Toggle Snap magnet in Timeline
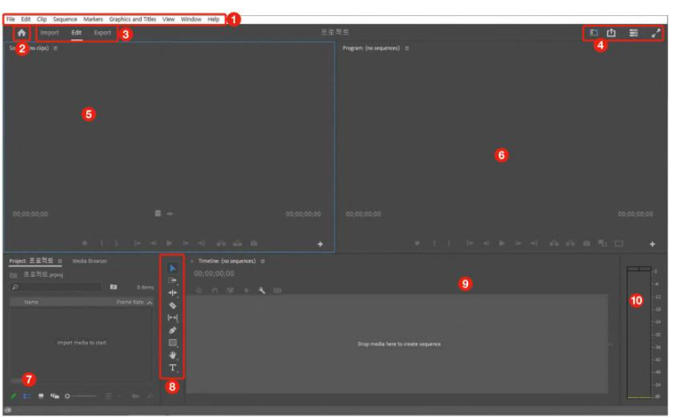678x418 pixels. tap(214, 290)
